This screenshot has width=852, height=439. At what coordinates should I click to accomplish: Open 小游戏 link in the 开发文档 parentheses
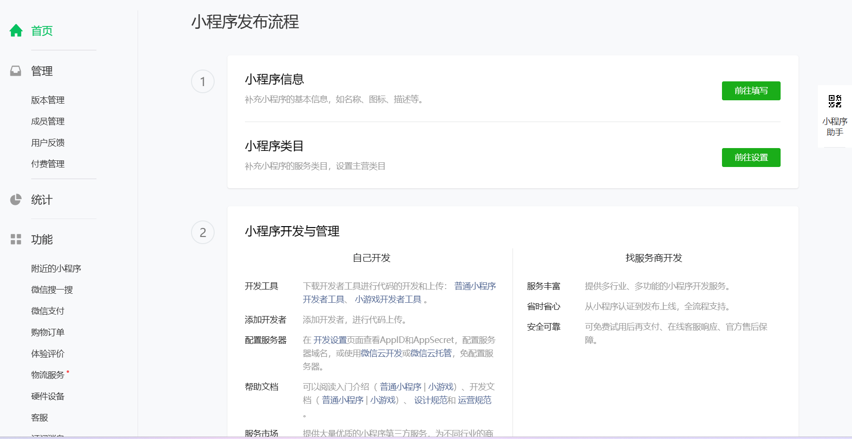[383, 400]
